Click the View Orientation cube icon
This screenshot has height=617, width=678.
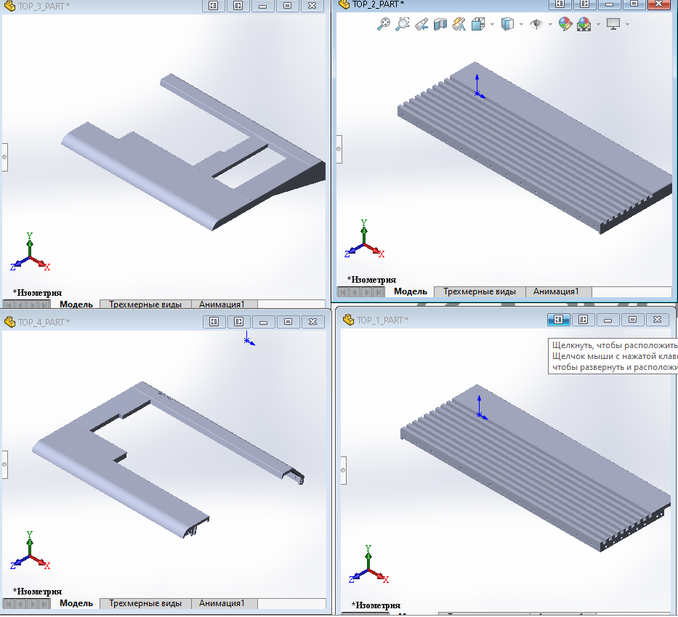click(477, 23)
